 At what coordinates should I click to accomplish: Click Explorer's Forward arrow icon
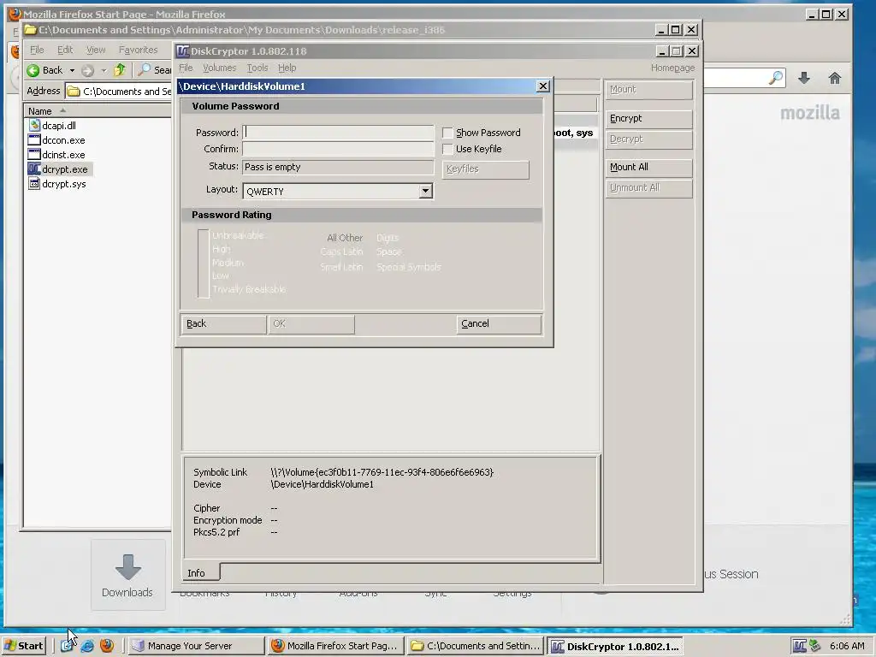pyautogui.click(x=87, y=70)
